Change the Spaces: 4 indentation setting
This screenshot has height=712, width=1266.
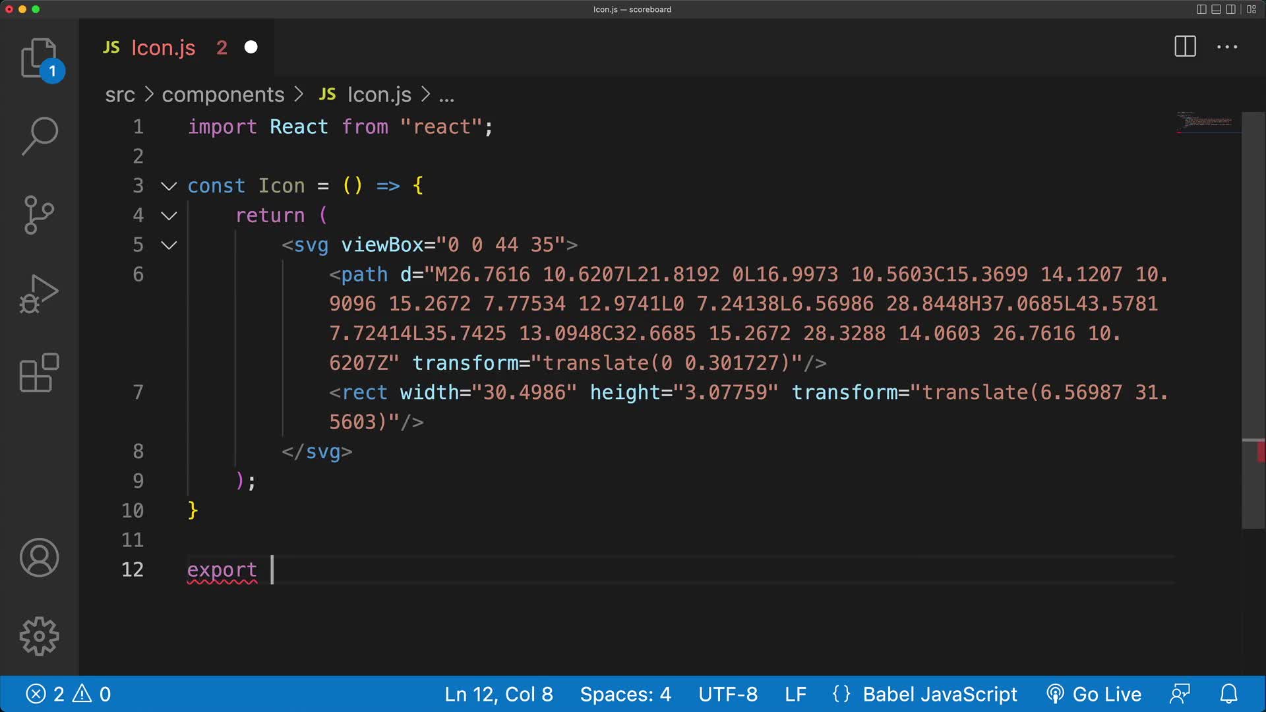pos(624,694)
